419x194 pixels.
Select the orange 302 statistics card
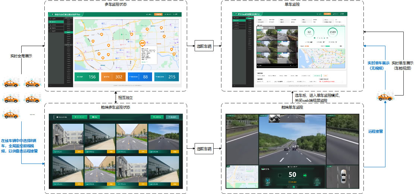(x=113, y=77)
